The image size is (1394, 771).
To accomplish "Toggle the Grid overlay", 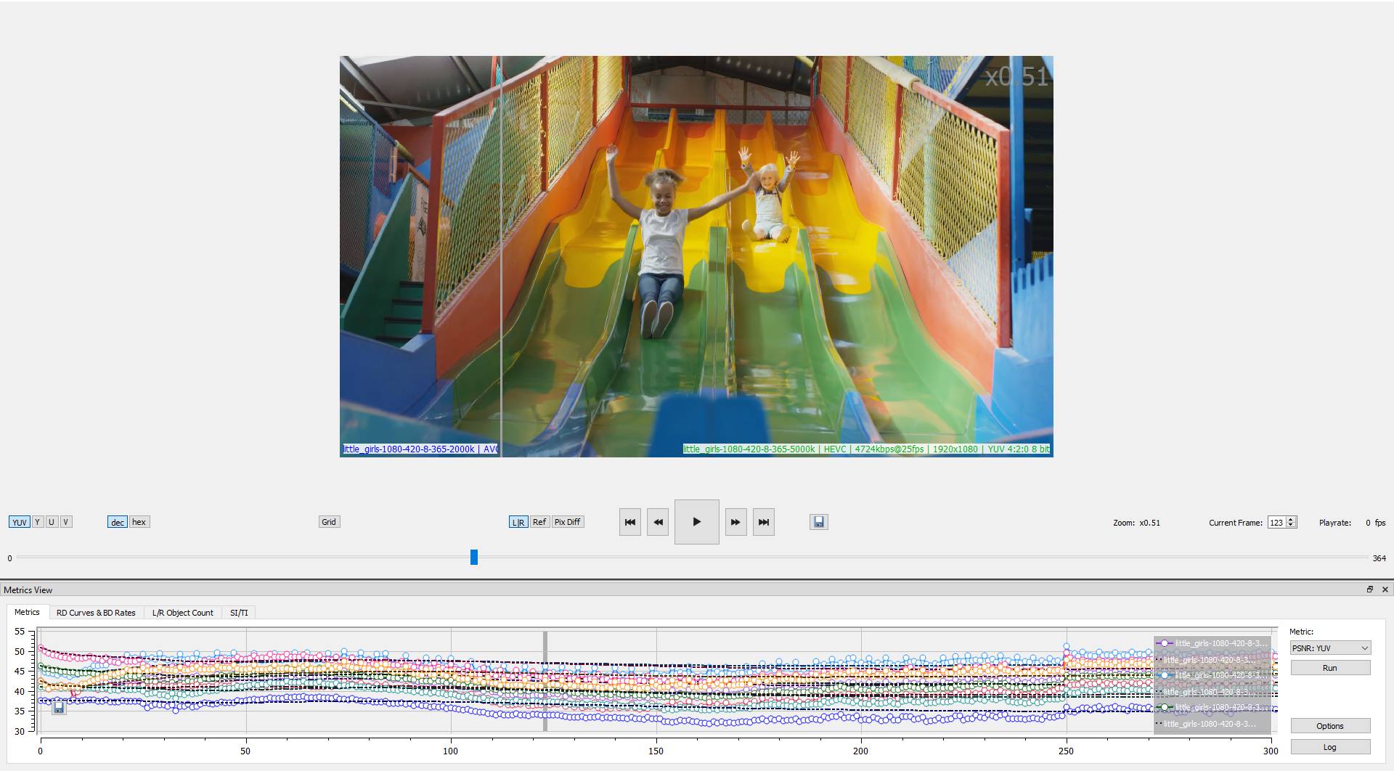I will coord(329,522).
